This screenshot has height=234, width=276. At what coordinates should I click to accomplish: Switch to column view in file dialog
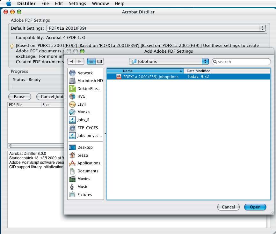100,61
